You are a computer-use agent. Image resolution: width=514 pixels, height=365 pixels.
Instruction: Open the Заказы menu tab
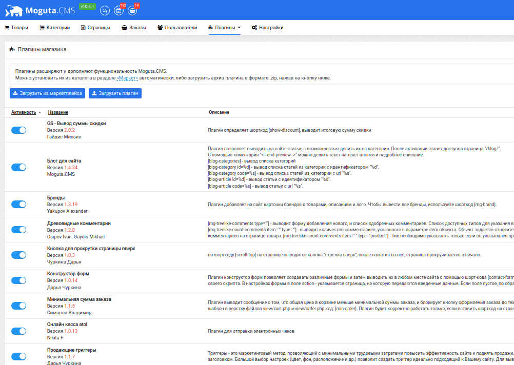pyautogui.click(x=134, y=28)
